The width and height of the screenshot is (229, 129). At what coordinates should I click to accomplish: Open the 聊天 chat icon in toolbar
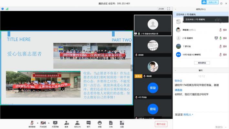pyautogui.click(x=88, y=124)
